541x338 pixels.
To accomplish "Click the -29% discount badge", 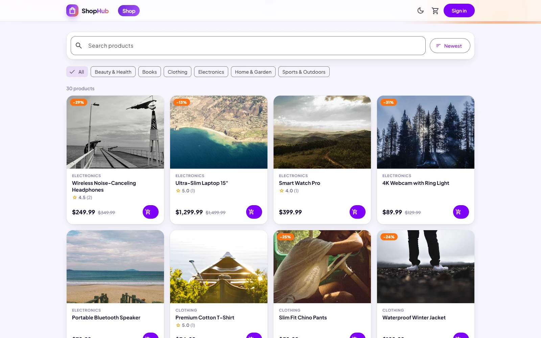I will pos(79,102).
